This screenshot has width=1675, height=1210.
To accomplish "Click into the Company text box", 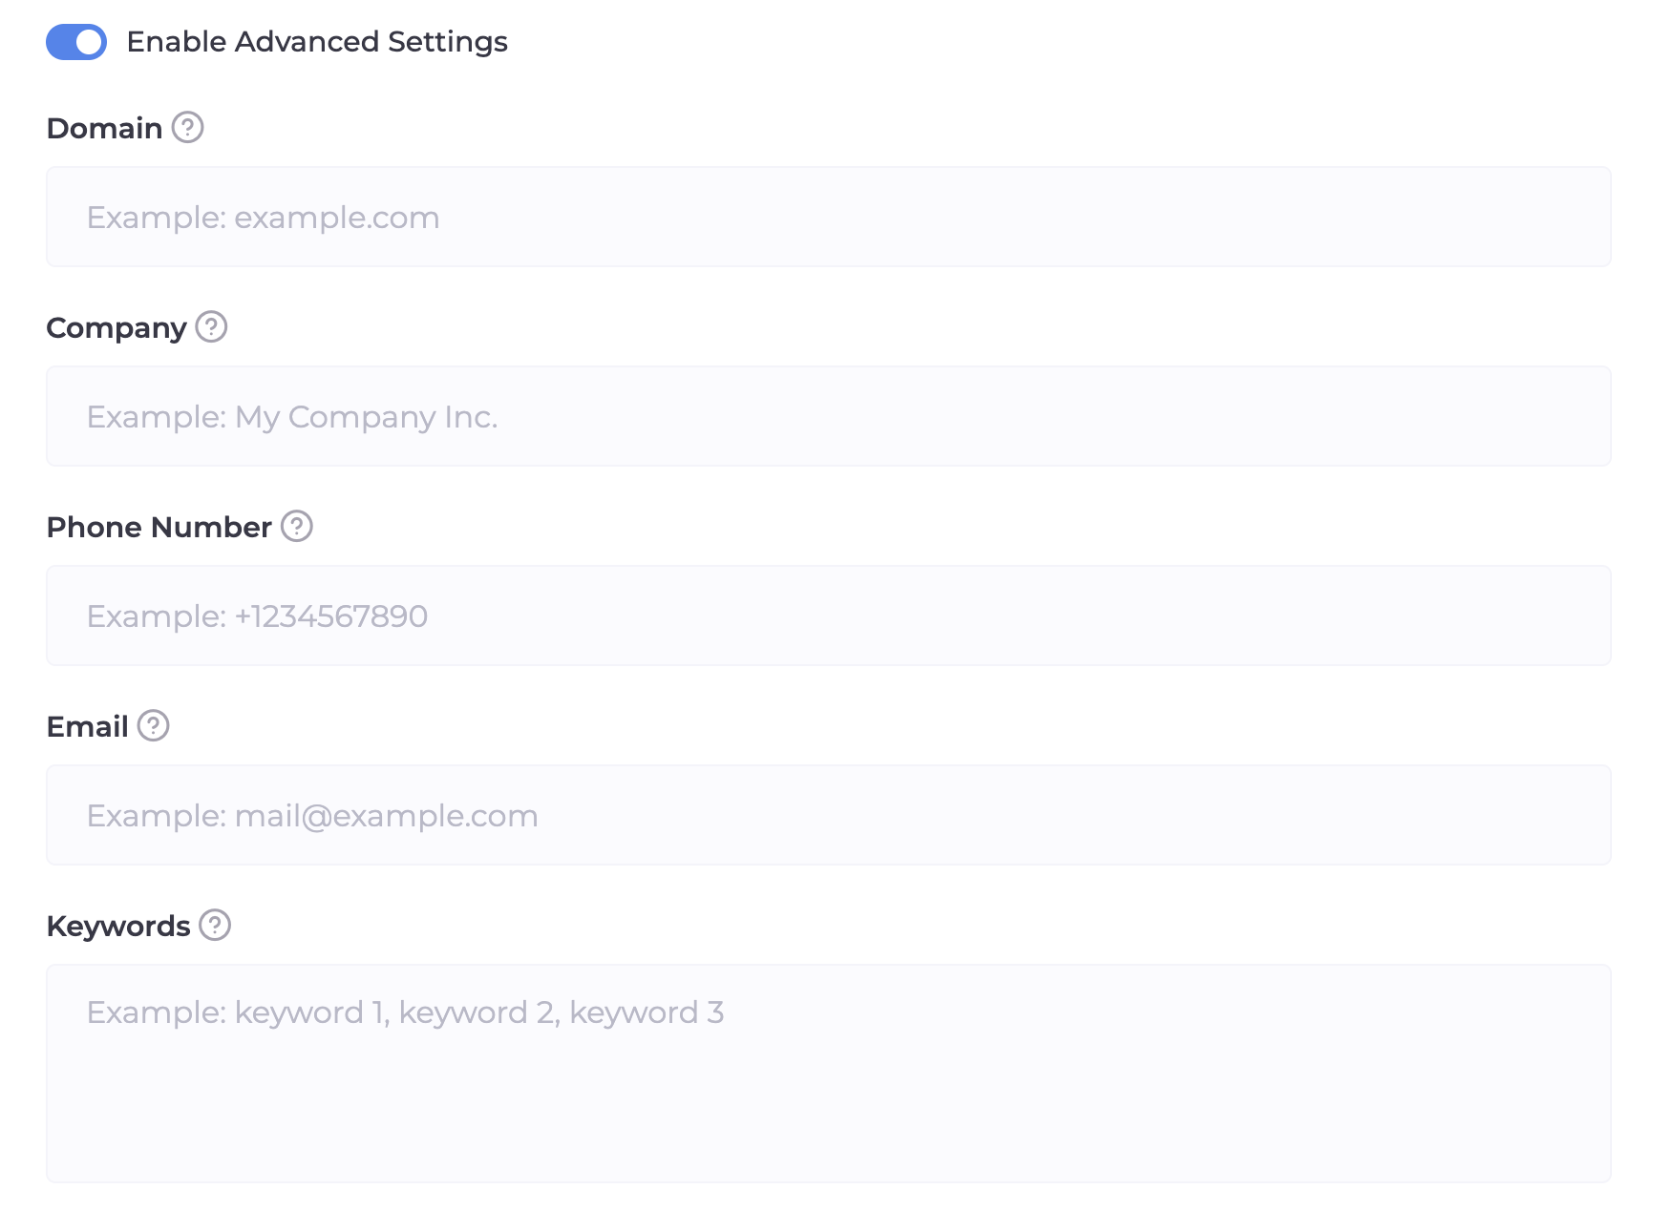I will 828,417.
